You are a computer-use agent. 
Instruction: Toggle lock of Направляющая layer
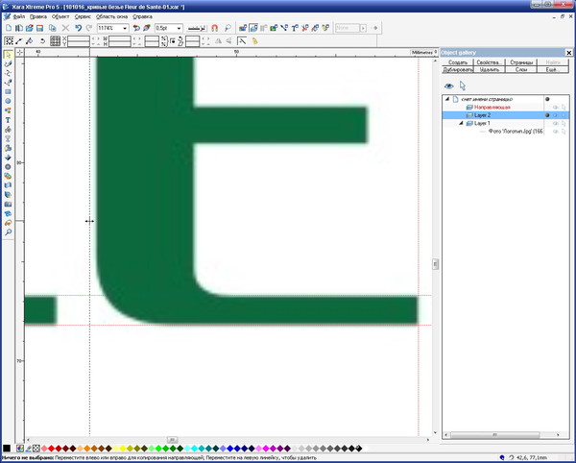[564, 108]
